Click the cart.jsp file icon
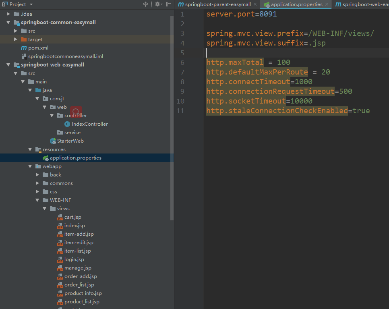 pyautogui.click(x=60, y=217)
